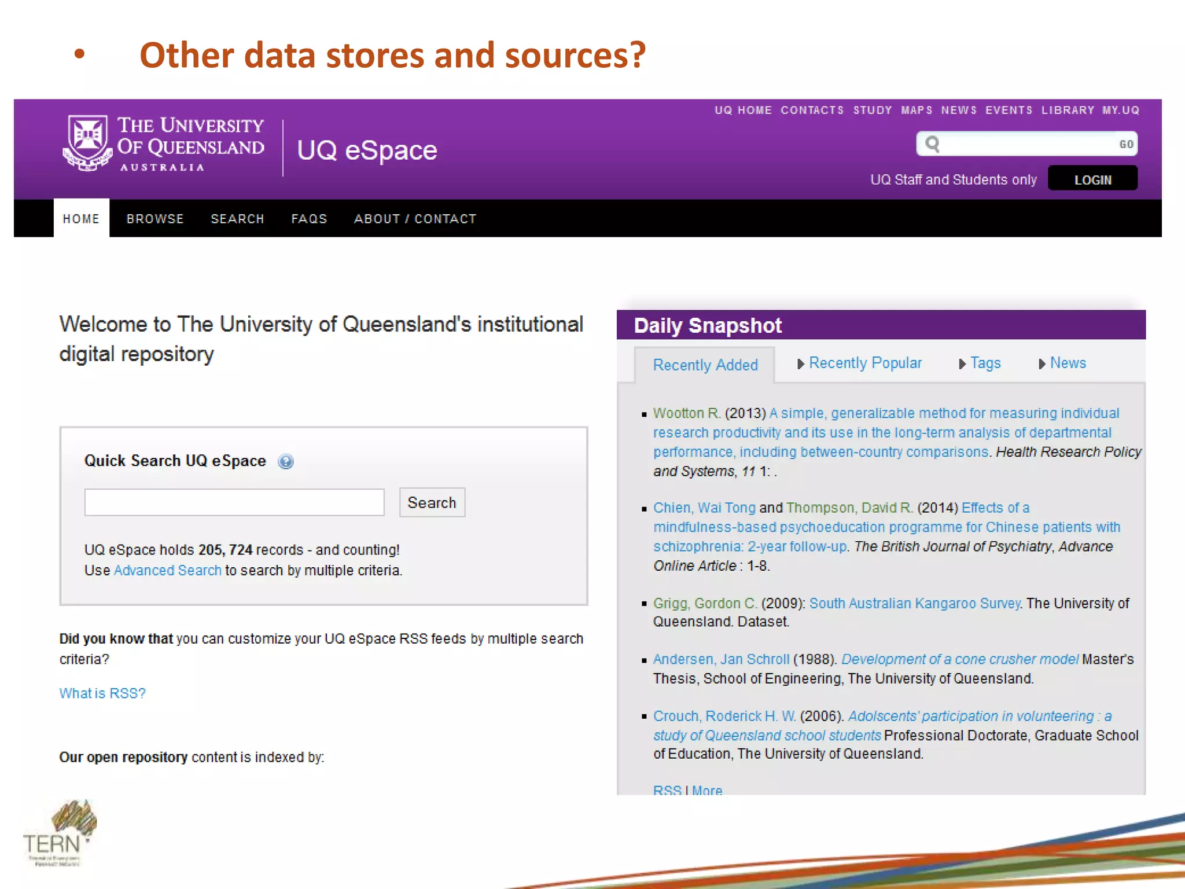Click the UQ eSpace site title

click(x=367, y=150)
